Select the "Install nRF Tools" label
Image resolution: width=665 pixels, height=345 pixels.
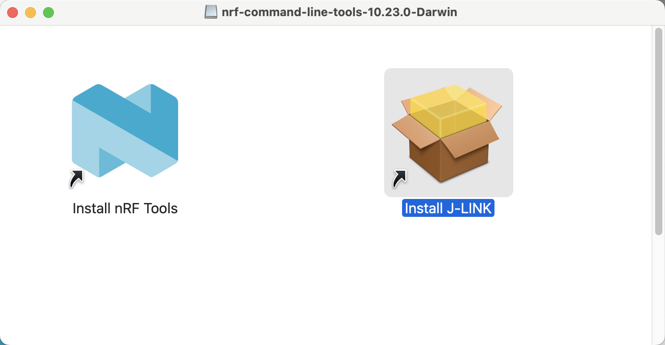coord(125,208)
